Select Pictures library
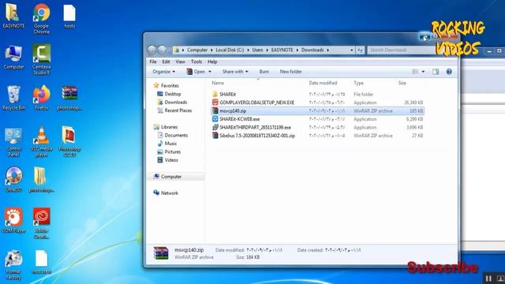Image resolution: width=505 pixels, height=284 pixels. tap(169, 151)
